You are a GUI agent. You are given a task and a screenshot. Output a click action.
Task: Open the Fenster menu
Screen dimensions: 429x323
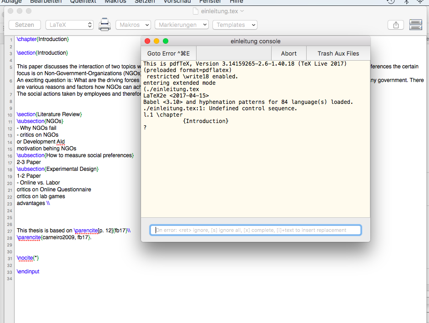210,1
